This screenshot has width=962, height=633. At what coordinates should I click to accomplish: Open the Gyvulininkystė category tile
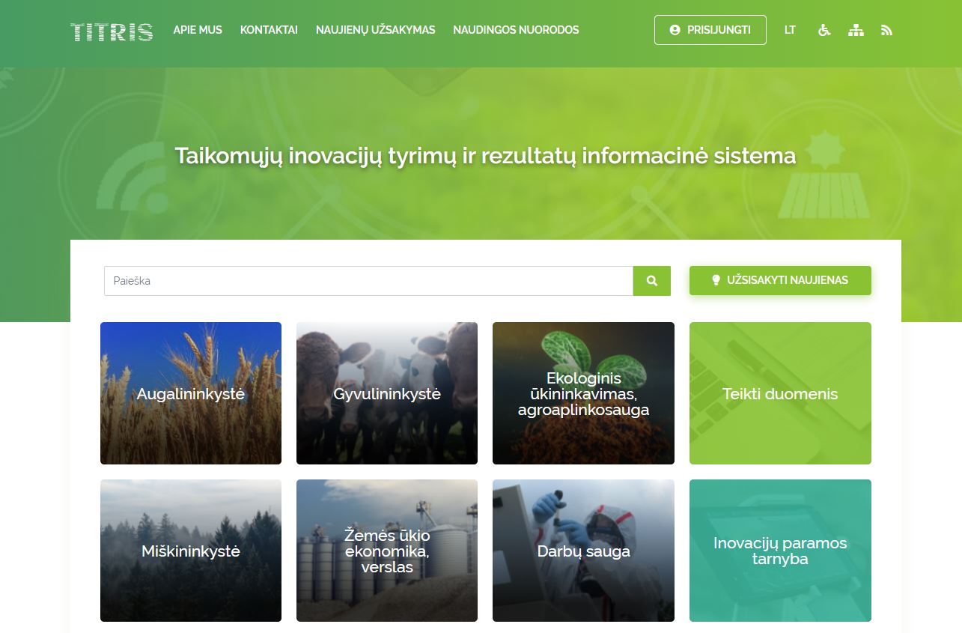[387, 393]
